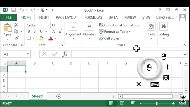Zoom out with minus button
Viewport: 190px width, 107px height.
[x=141, y=103]
